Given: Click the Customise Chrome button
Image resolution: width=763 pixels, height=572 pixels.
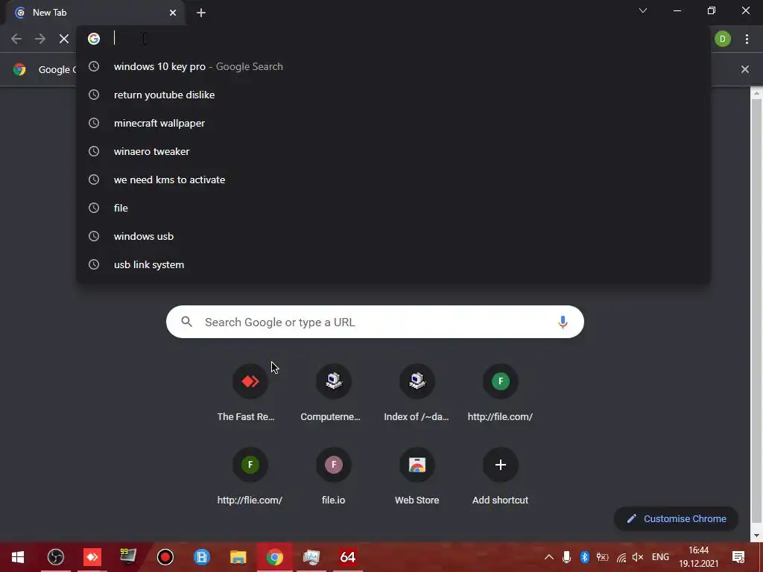Looking at the screenshot, I should coord(677,518).
